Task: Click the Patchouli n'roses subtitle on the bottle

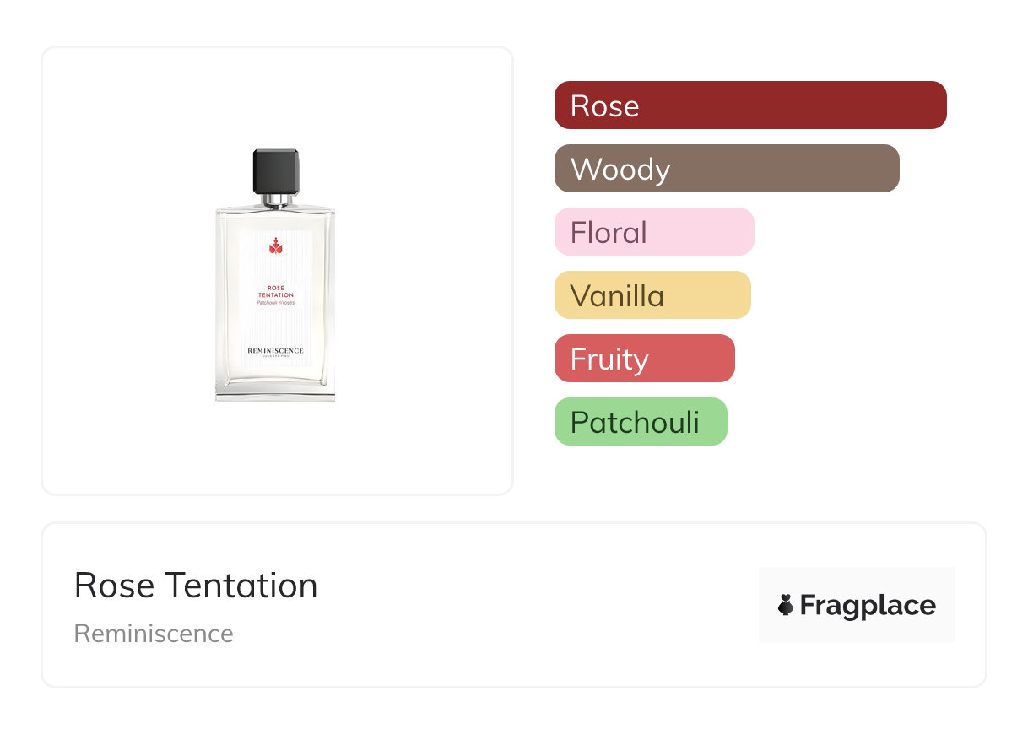Action: click(276, 302)
